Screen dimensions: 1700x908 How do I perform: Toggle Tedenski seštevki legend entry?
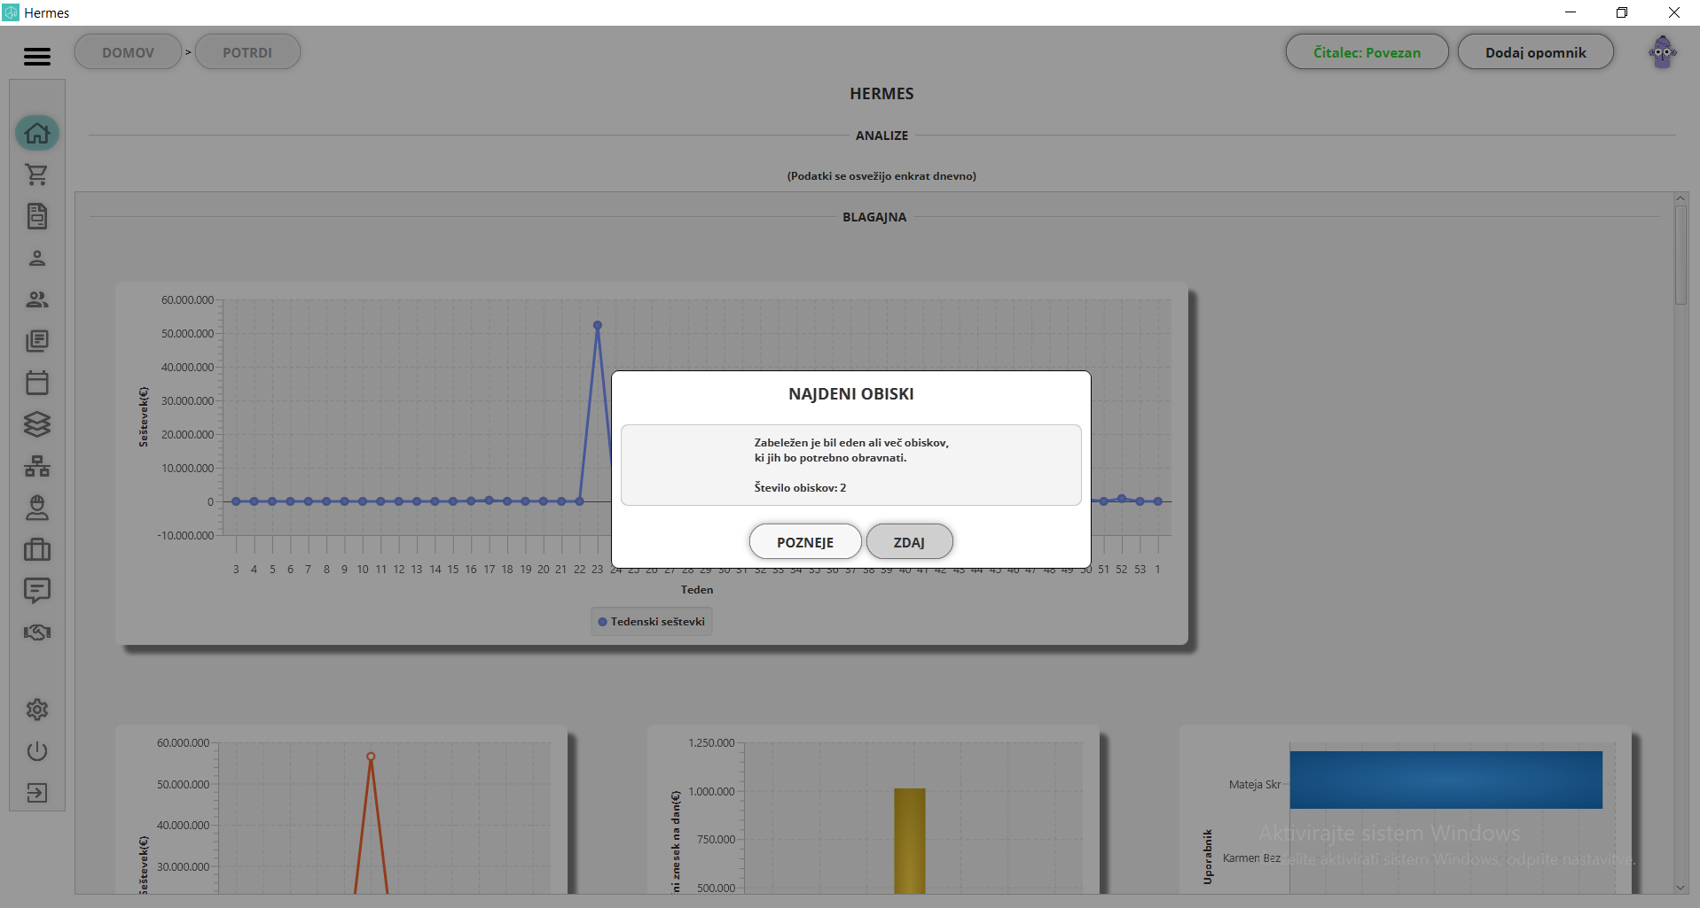tap(652, 622)
